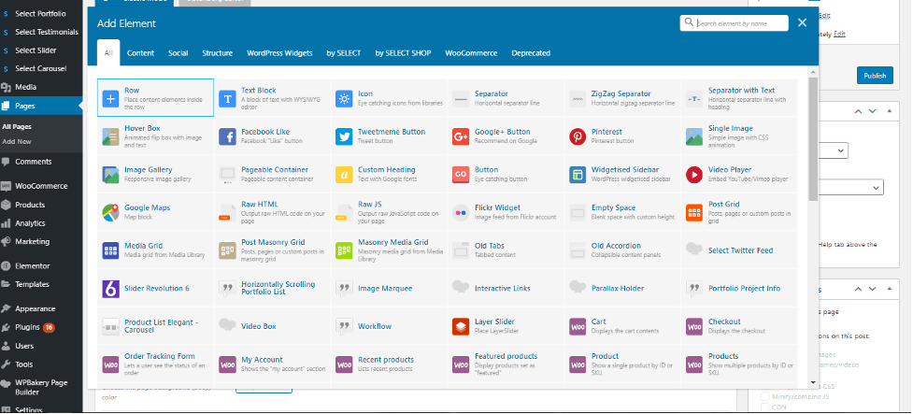Open the Structure tab
Screen dimensions: 913x414
click(217, 53)
